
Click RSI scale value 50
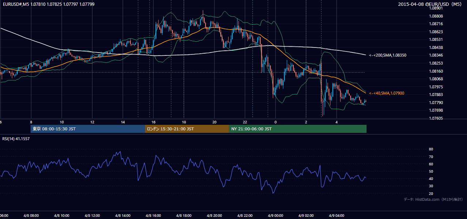click(x=431, y=171)
